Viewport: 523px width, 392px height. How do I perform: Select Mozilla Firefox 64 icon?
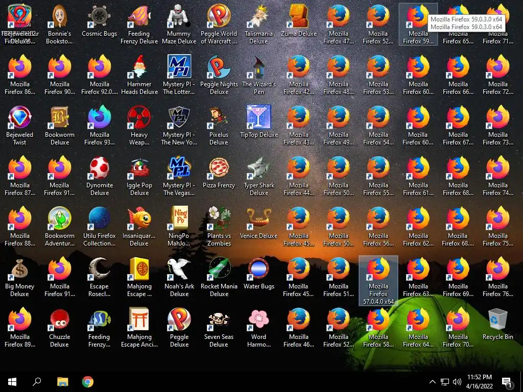[x=418, y=328]
